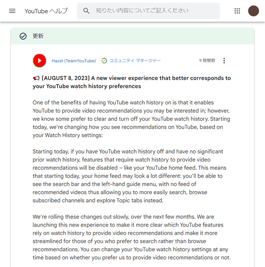Click the verified badge icon by コミュニティ マネージャー

(x=104, y=61)
